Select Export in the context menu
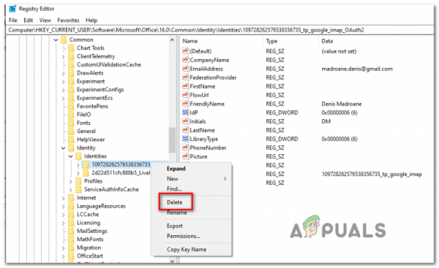Viewport: 439px width, 268px height. [175, 226]
